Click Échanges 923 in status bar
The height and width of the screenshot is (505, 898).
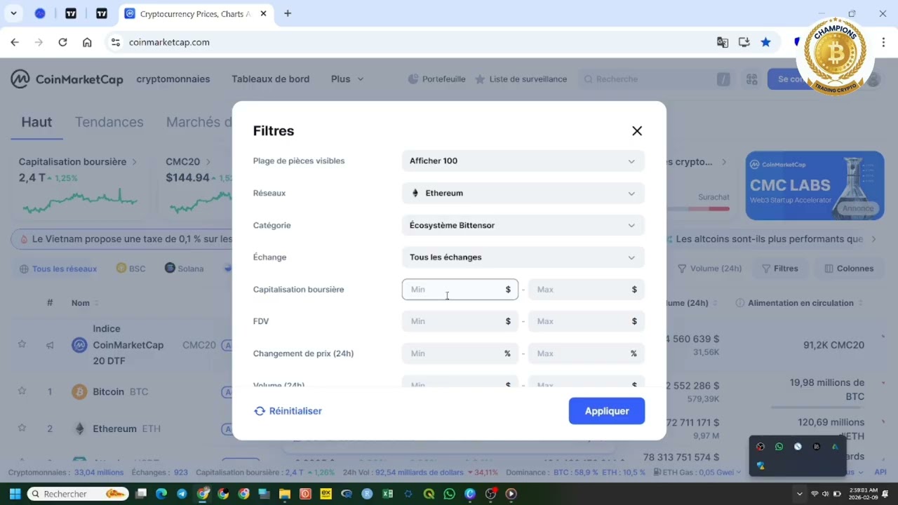tap(159, 472)
